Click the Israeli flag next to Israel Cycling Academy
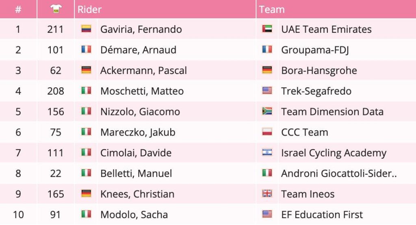The image size is (416, 225). [267, 152]
